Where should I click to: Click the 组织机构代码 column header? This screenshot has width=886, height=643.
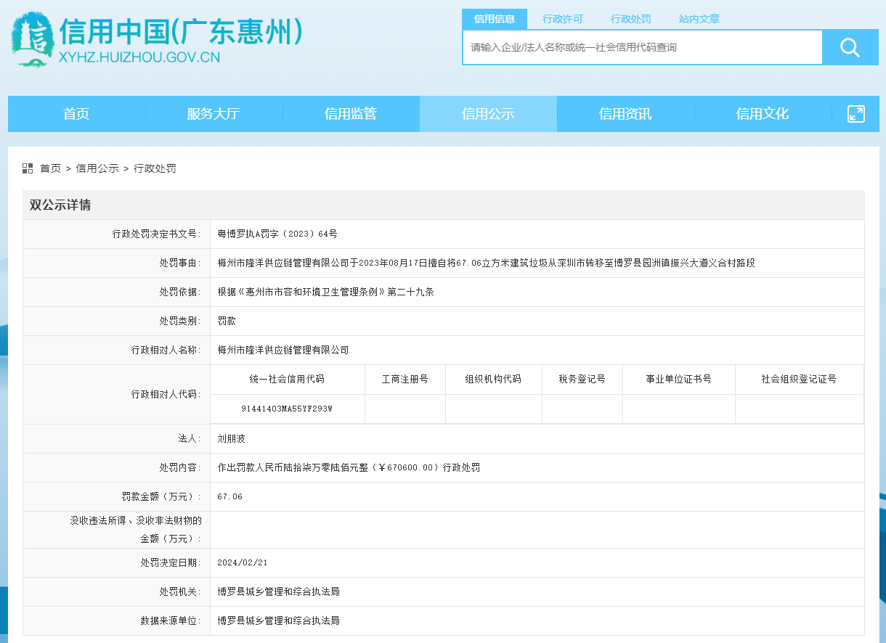pyautogui.click(x=493, y=379)
